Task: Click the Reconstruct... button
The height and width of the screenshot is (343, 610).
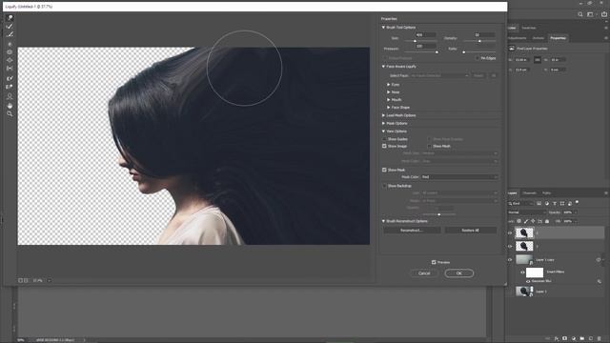Action: 412,231
